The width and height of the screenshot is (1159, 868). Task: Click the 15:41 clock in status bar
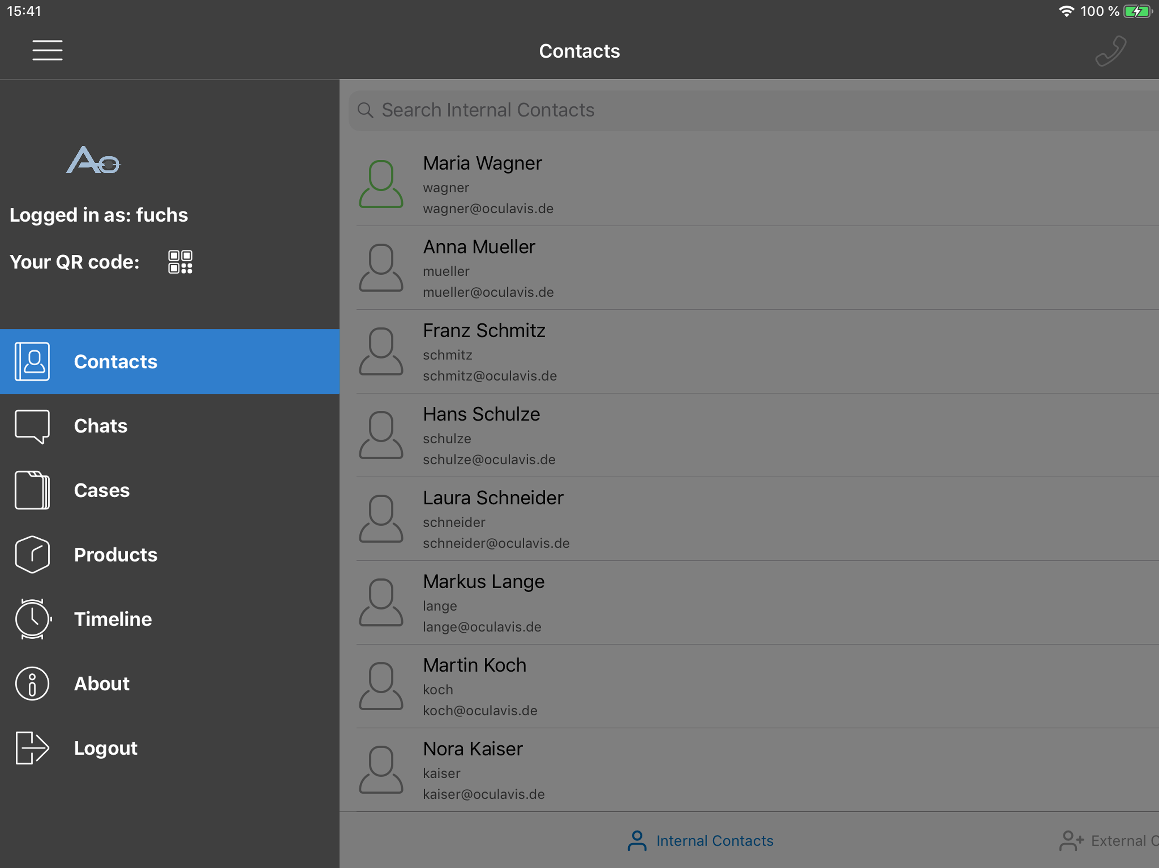coord(24,11)
